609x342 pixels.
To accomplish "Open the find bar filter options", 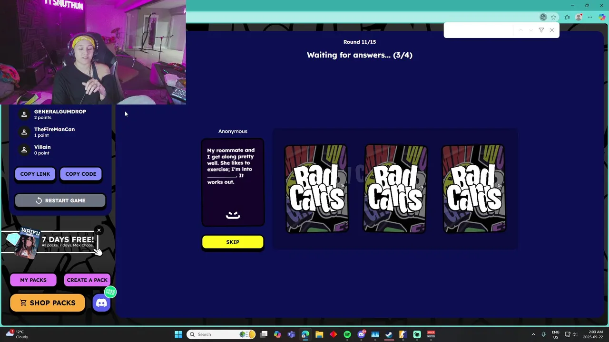I will 541,30.
